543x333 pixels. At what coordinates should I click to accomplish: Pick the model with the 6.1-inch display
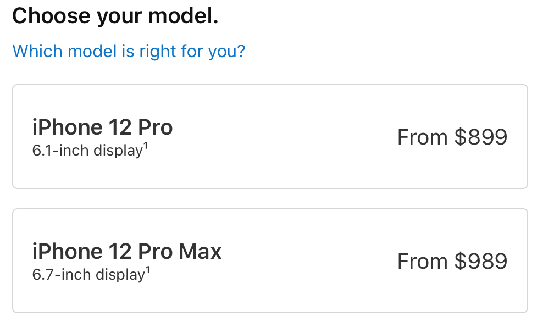269,136
